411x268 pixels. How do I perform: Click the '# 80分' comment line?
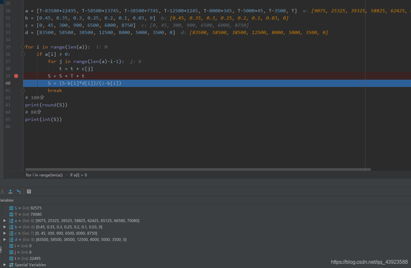[x=33, y=112]
